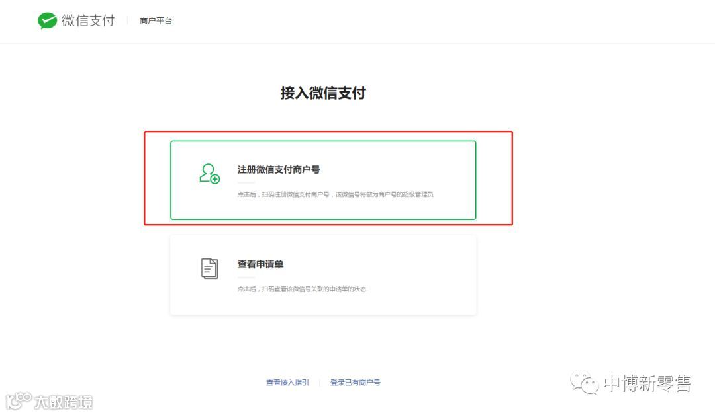Viewport: 715px width, 415px height.
Task: Click the 微信支付 brand text in header
Action: (x=88, y=20)
